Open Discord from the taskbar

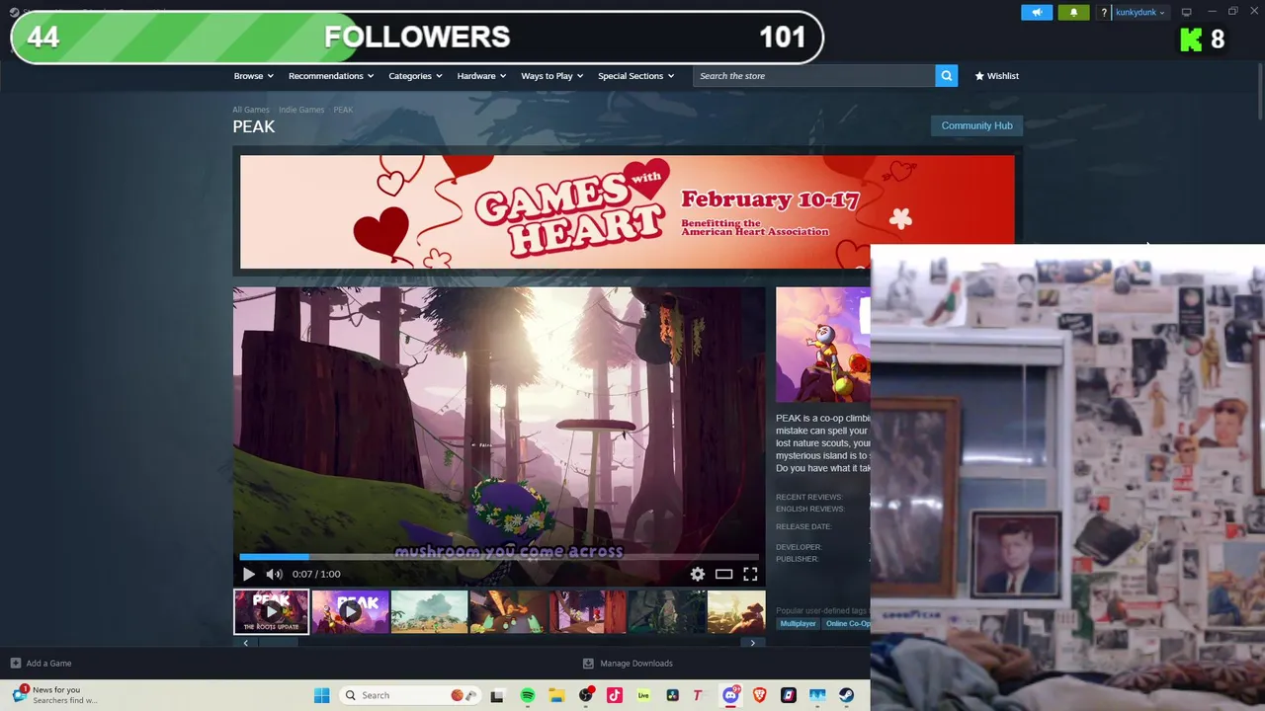click(730, 695)
